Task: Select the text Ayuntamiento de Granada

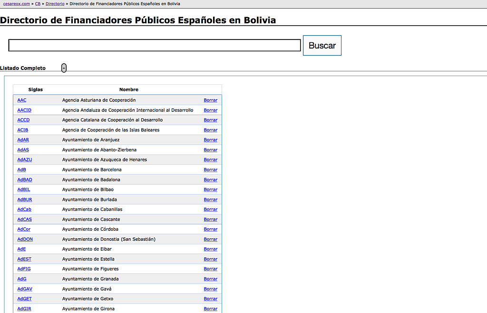Action: pos(90,279)
